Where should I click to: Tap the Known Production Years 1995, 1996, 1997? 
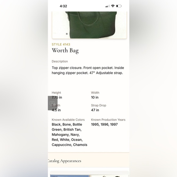click(104, 125)
